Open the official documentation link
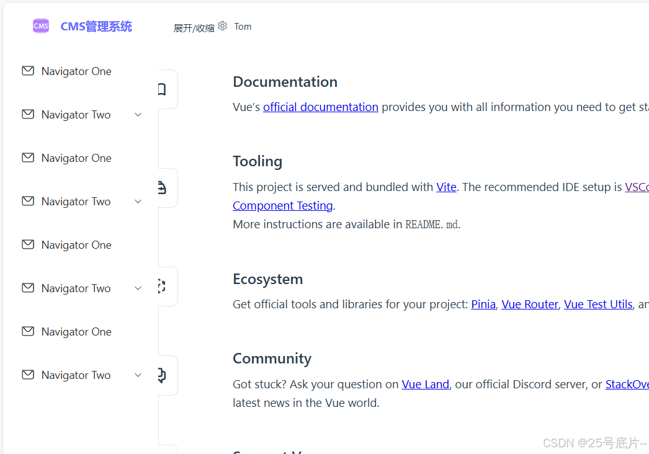Viewport: 649px width, 454px height. click(321, 107)
